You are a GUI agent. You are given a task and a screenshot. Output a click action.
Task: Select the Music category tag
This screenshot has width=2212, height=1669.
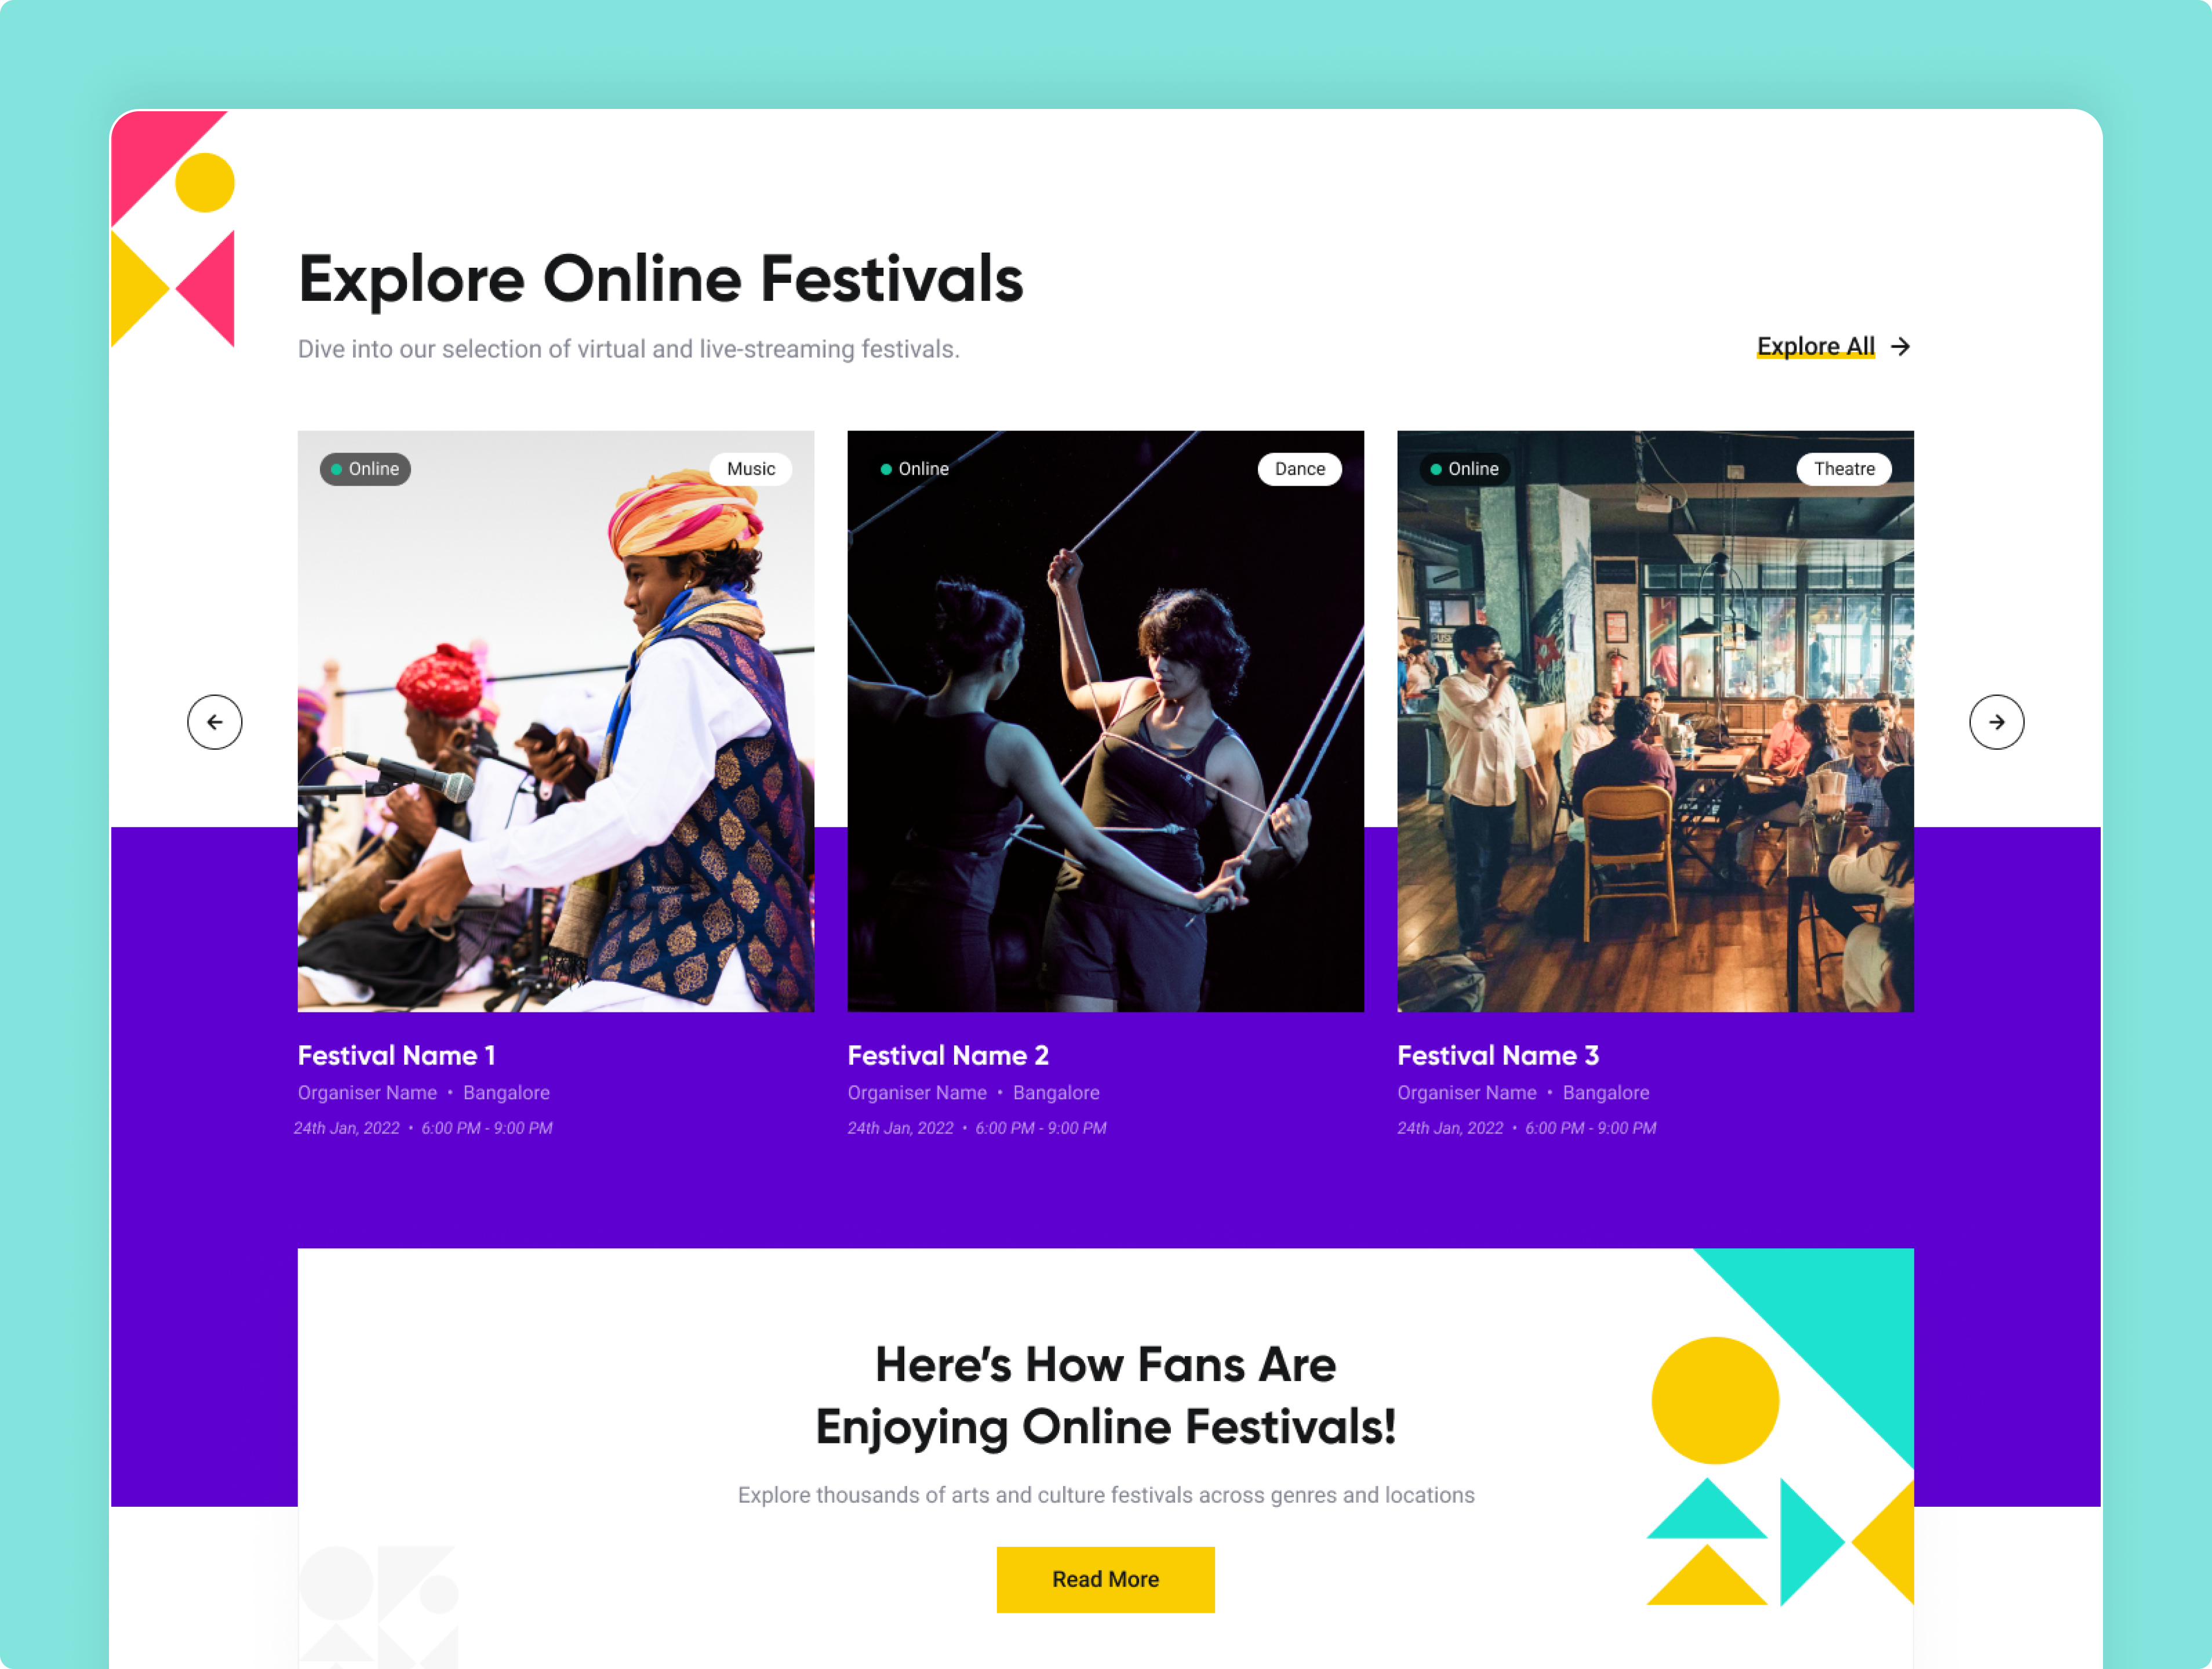(751, 469)
